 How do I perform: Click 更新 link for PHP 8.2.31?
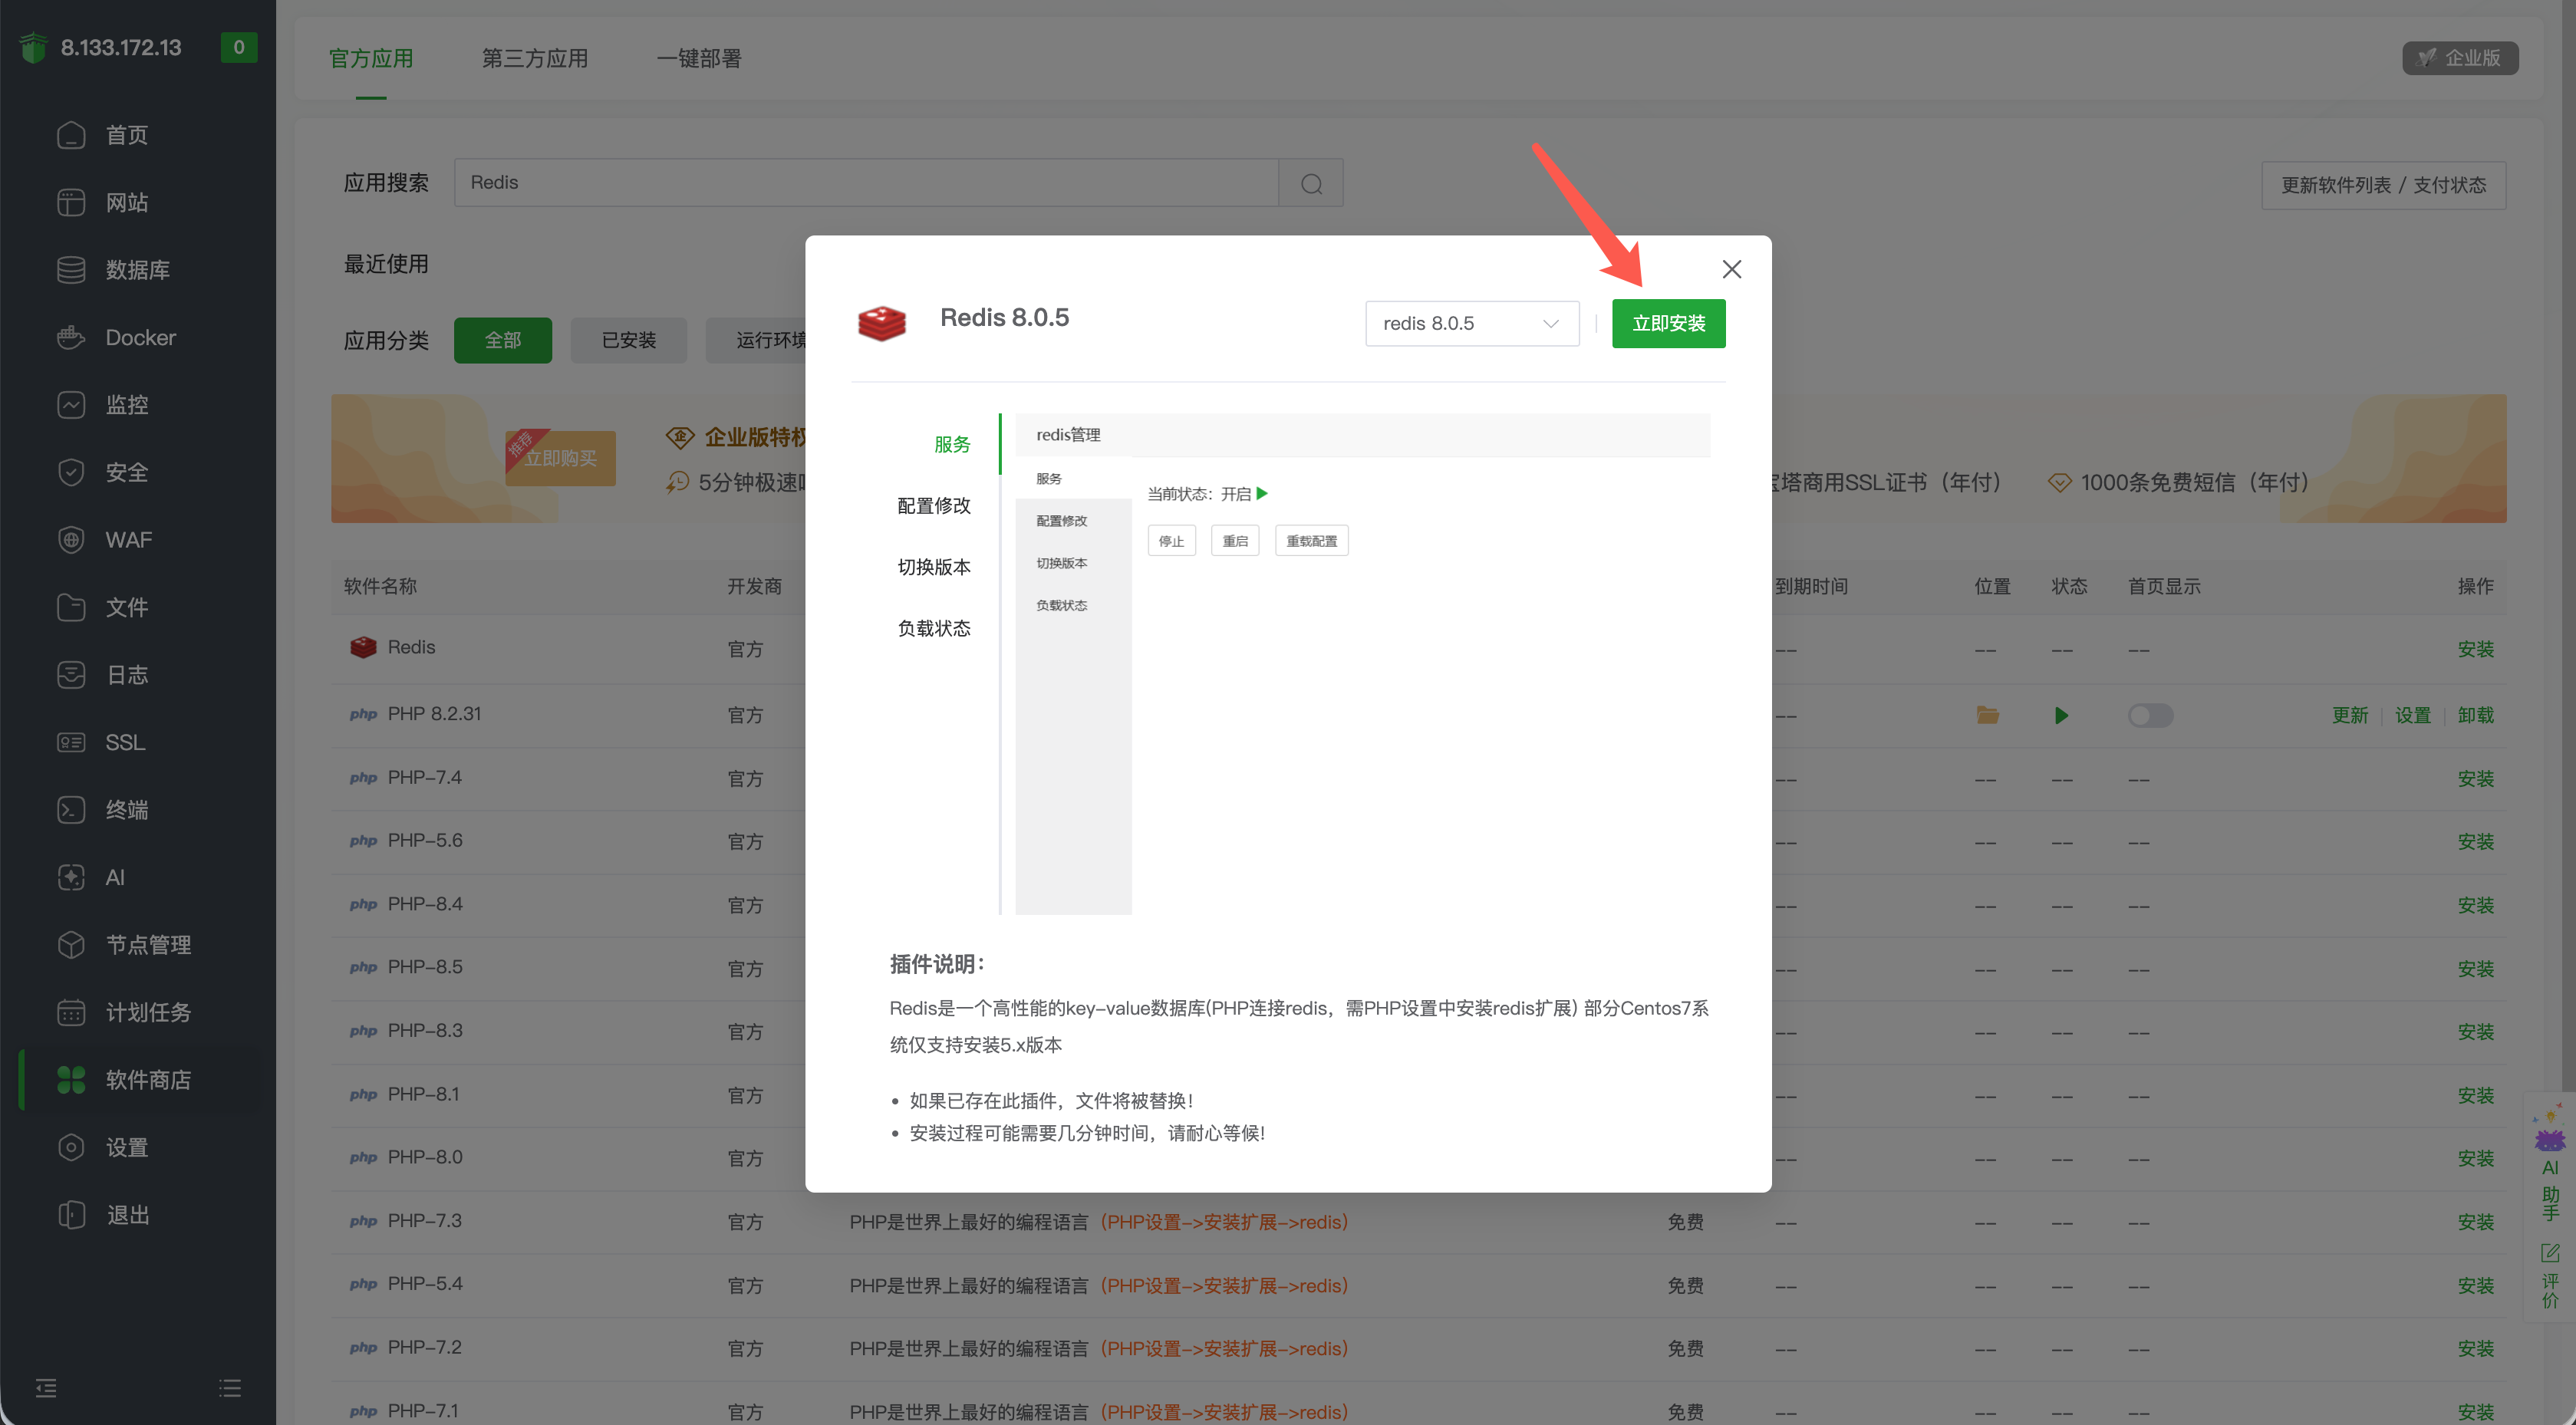[2350, 715]
